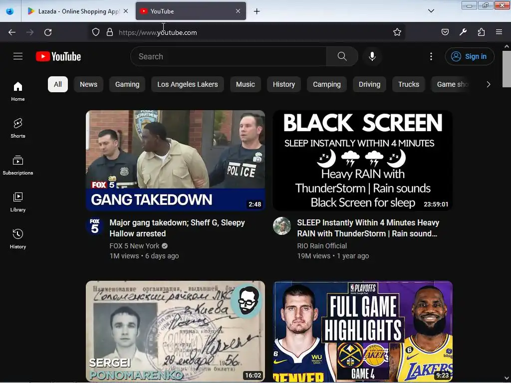
Task: Play the Sergei Ponomarenko video thumbnail
Action: pos(175,331)
